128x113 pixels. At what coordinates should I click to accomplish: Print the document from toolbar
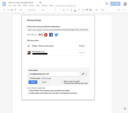pos(12,10)
